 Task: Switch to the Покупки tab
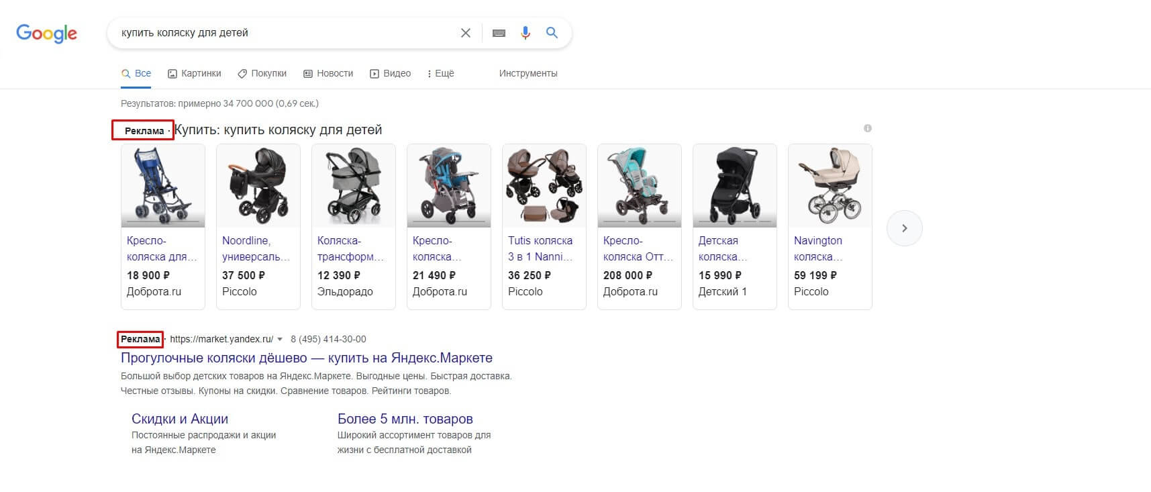pos(262,73)
